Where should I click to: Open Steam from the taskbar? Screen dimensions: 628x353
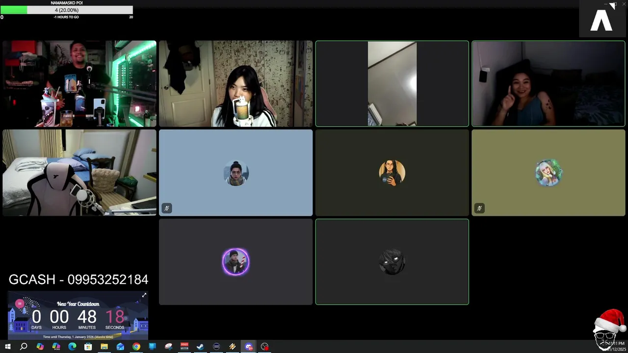point(200,347)
